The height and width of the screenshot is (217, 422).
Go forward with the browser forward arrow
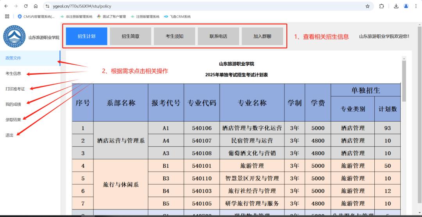point(16,6)
